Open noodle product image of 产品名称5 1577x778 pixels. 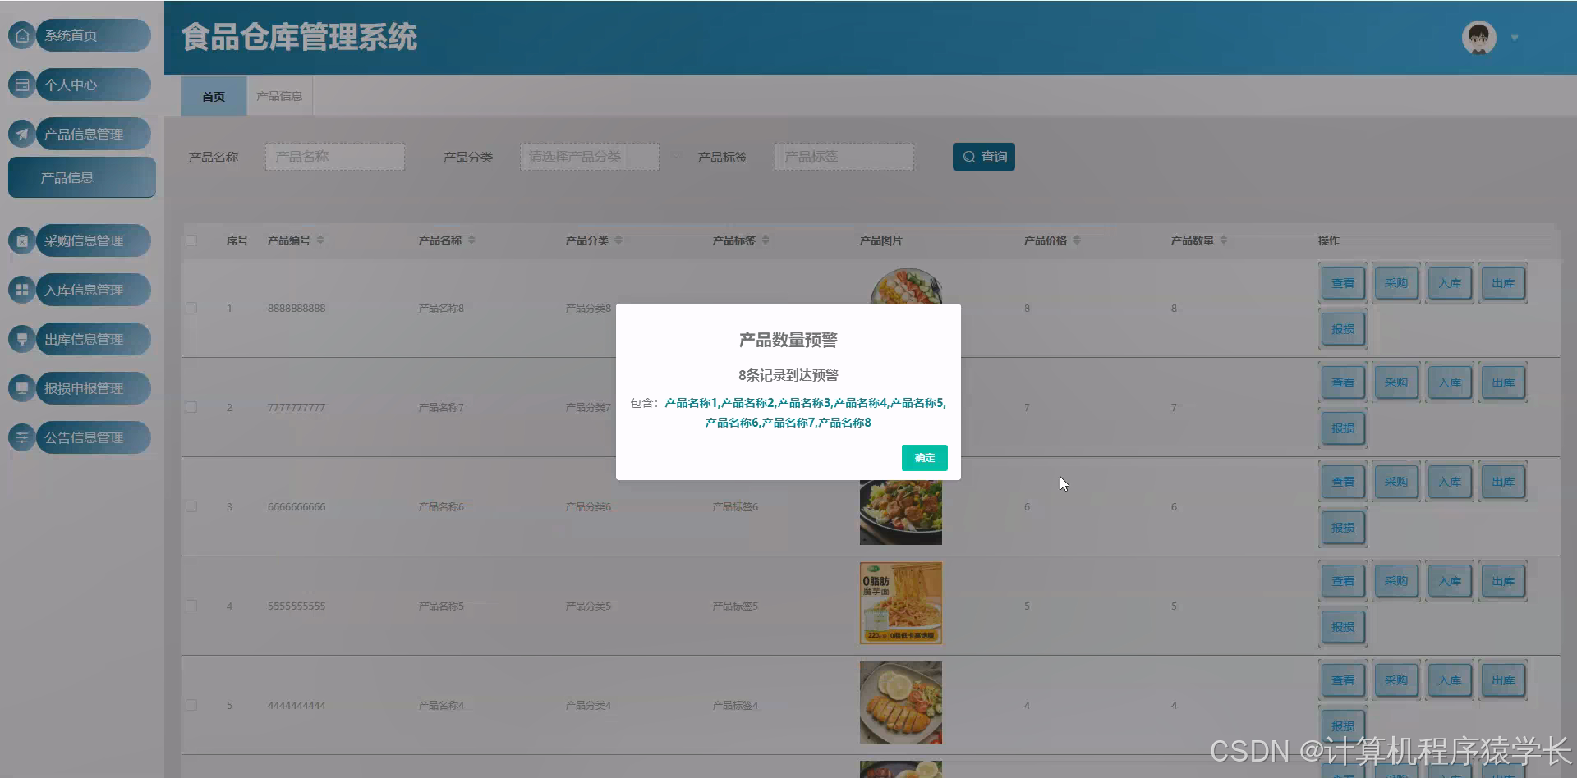[x=901, y=603]
